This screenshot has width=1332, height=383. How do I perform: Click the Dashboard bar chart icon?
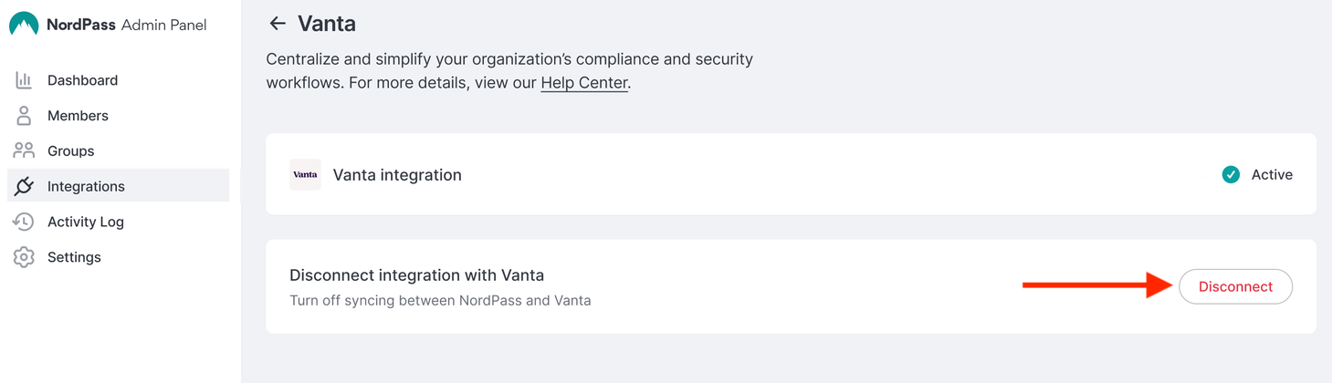(x=24, y=80)
